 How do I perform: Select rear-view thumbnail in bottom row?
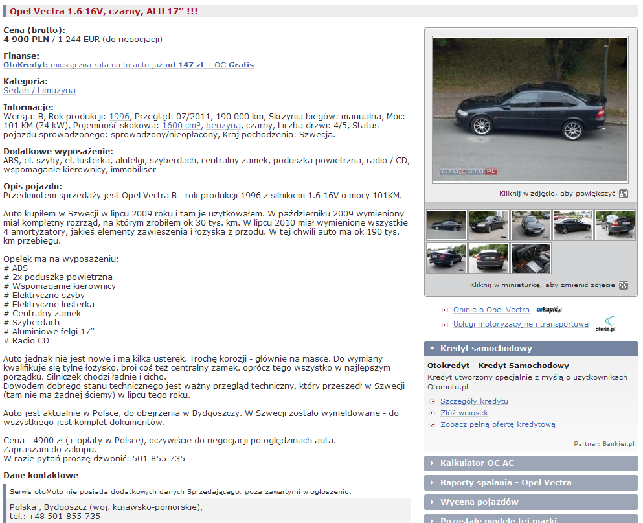tap(489, 258)
